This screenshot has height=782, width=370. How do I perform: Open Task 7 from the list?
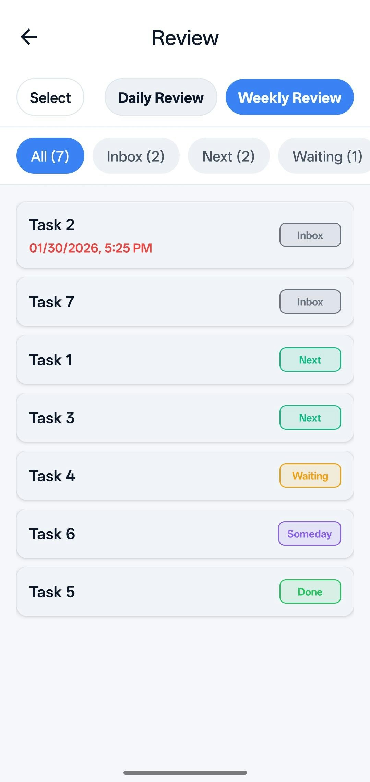137,301
